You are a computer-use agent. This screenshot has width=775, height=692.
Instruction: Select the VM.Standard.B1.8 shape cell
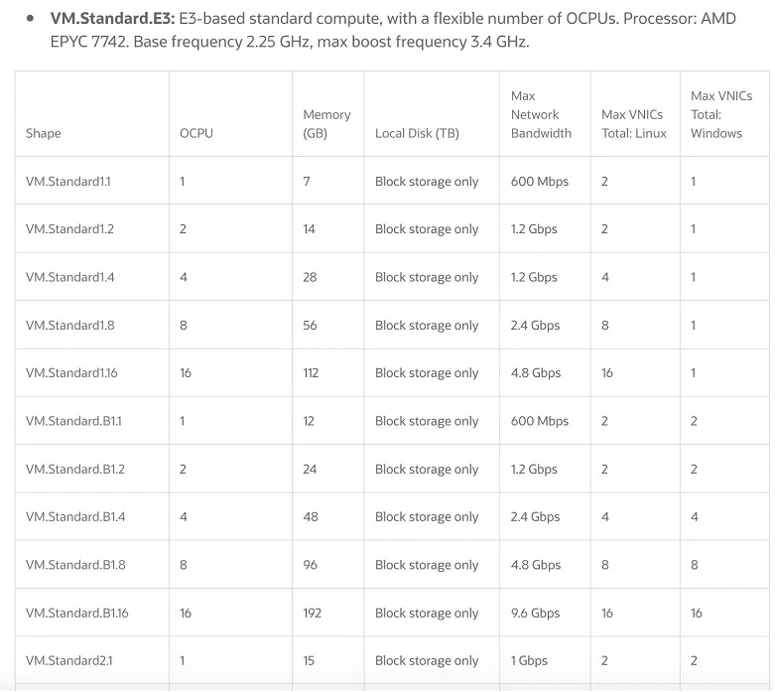[75, 565]
